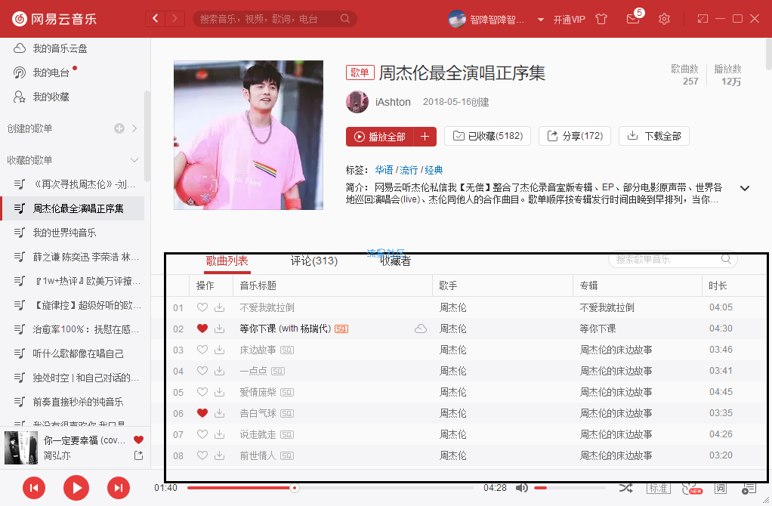Click cloud icon on 等你下课 row
The image size is (772, 506).
421,329
